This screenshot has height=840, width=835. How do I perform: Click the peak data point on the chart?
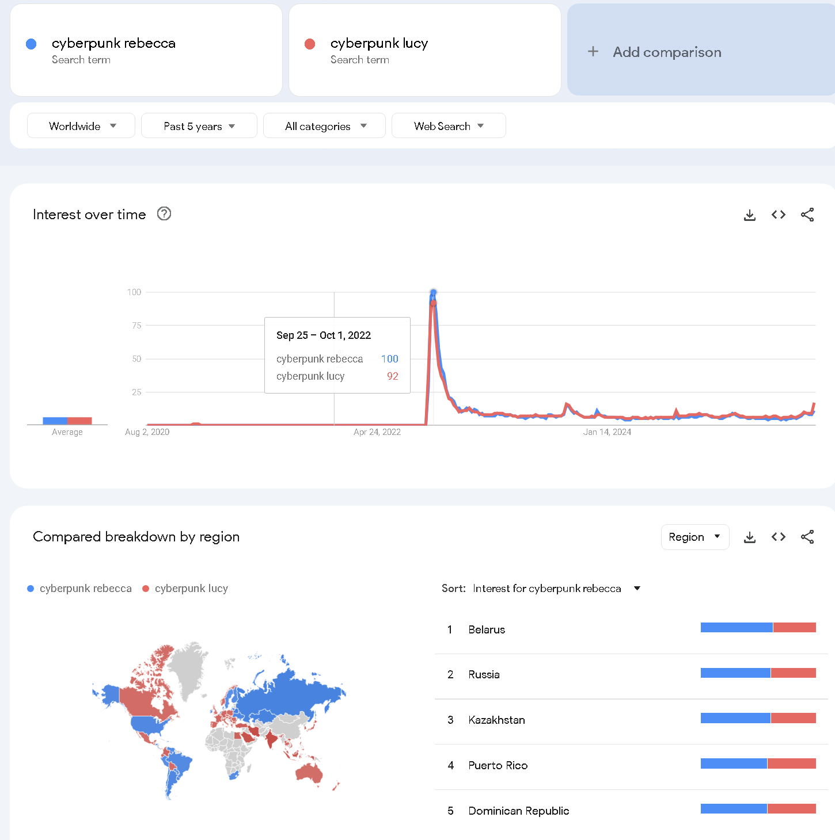pyautogui.click(x=433, y=293)
